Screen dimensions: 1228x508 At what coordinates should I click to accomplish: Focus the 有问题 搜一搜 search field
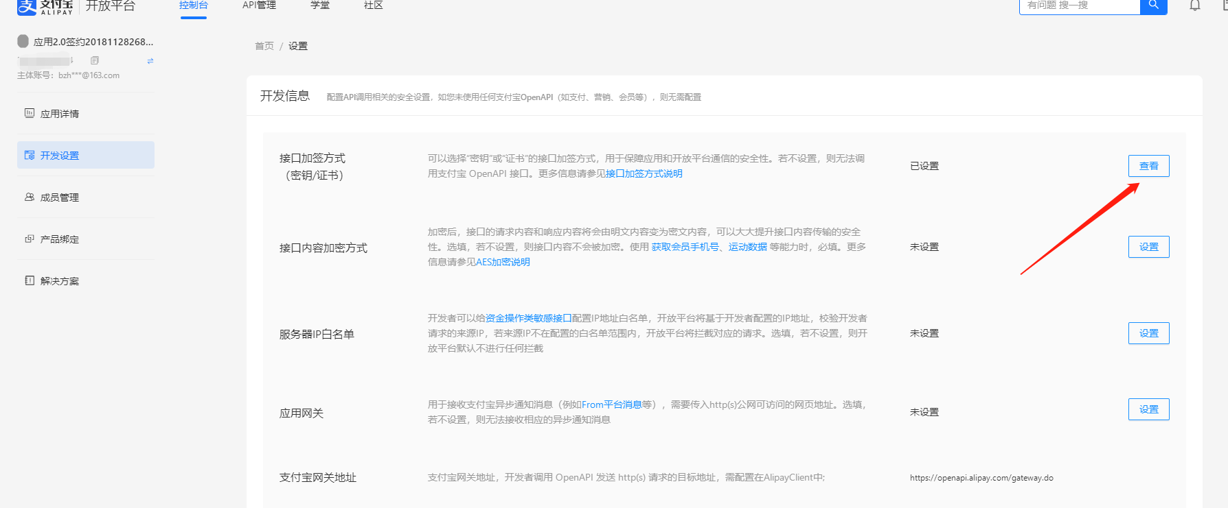[x=1078, y=5]
